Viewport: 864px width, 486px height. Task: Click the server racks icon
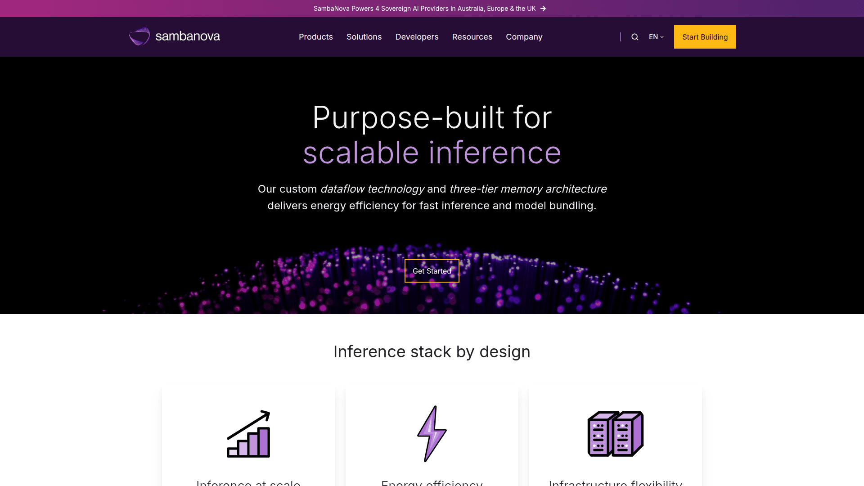tap(616, 434)
